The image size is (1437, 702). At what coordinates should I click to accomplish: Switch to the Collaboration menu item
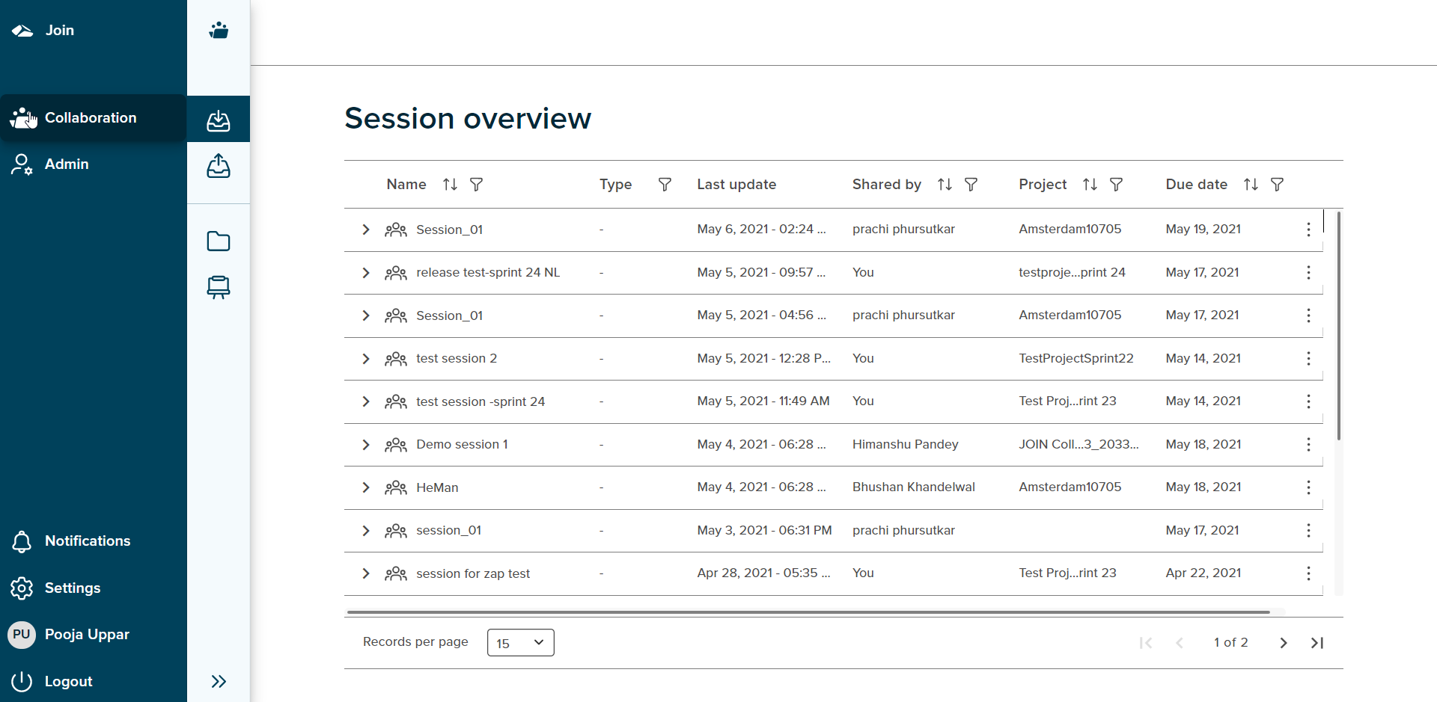pyautogui.click(x=90, y=117)
